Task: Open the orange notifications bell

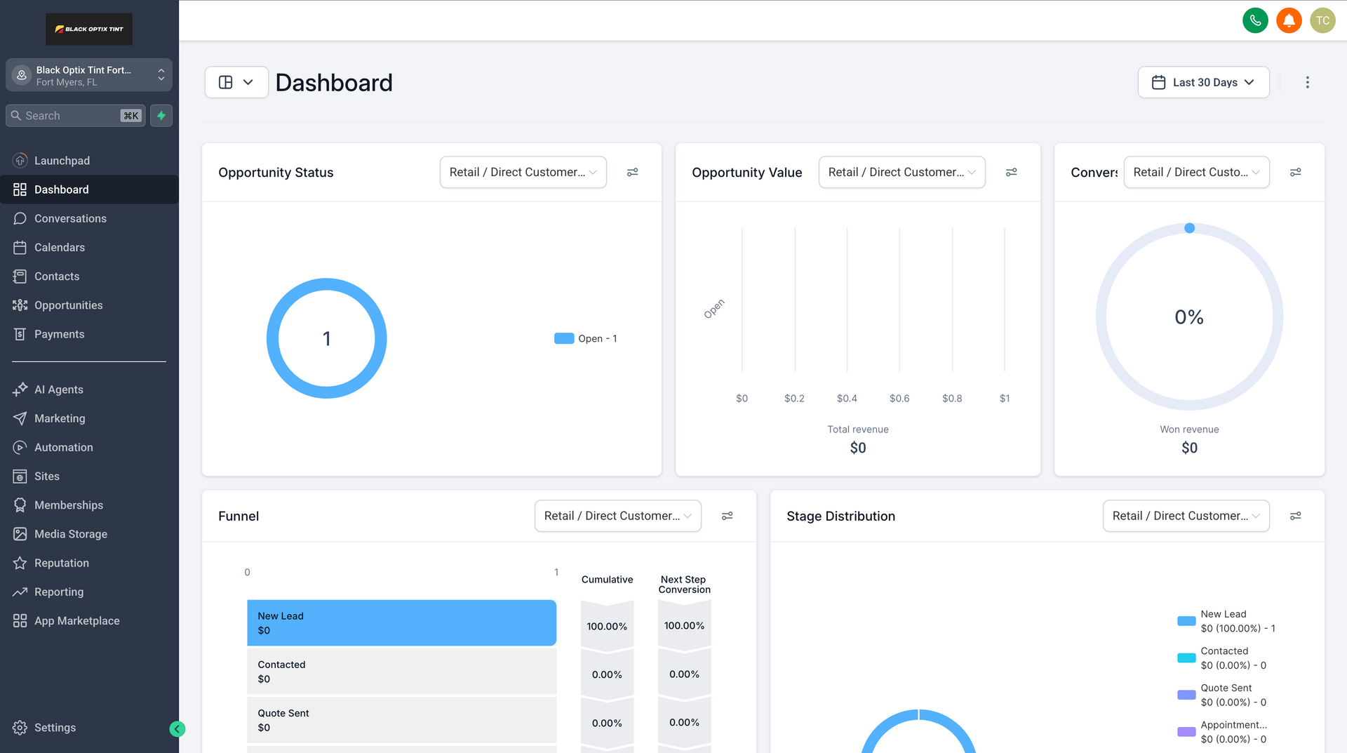Action: pyautogui.click(x=1289, y=20)
